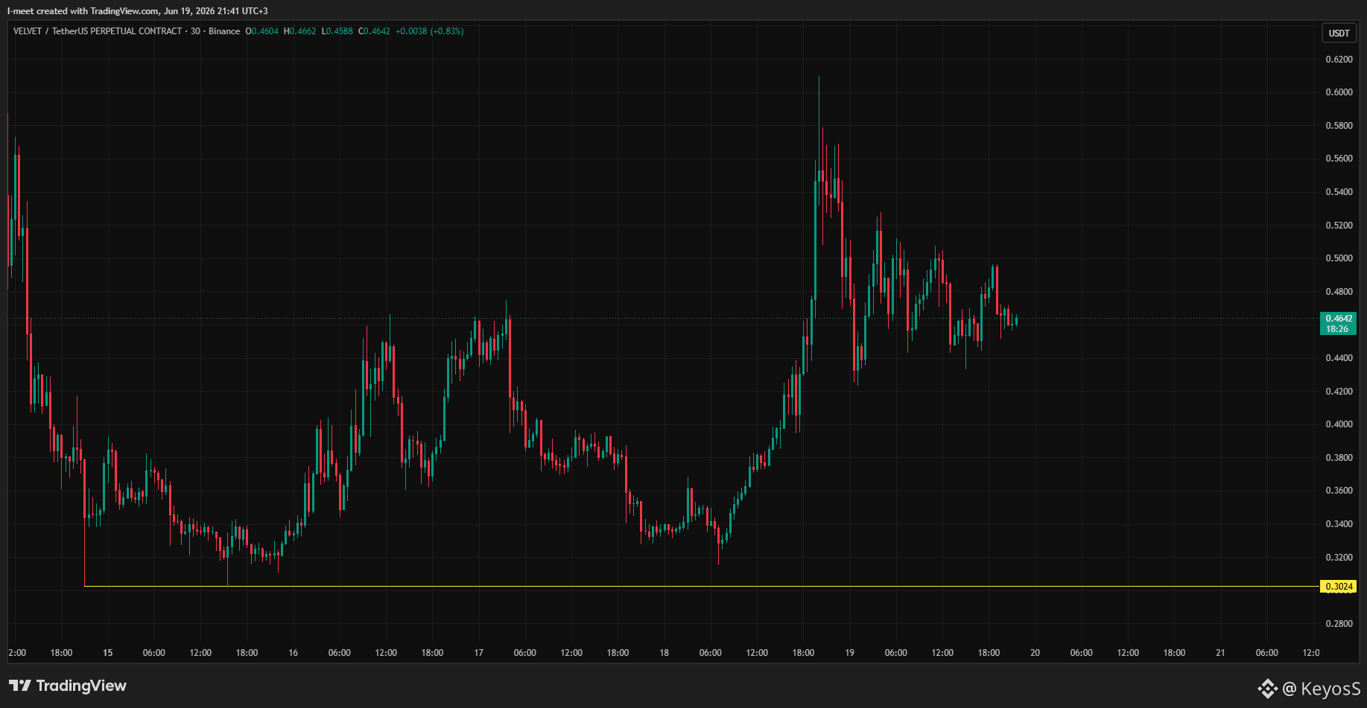Click the 0.6000 price axis label
Viewport: 1367px width, 708px height.
(1339, 92)
